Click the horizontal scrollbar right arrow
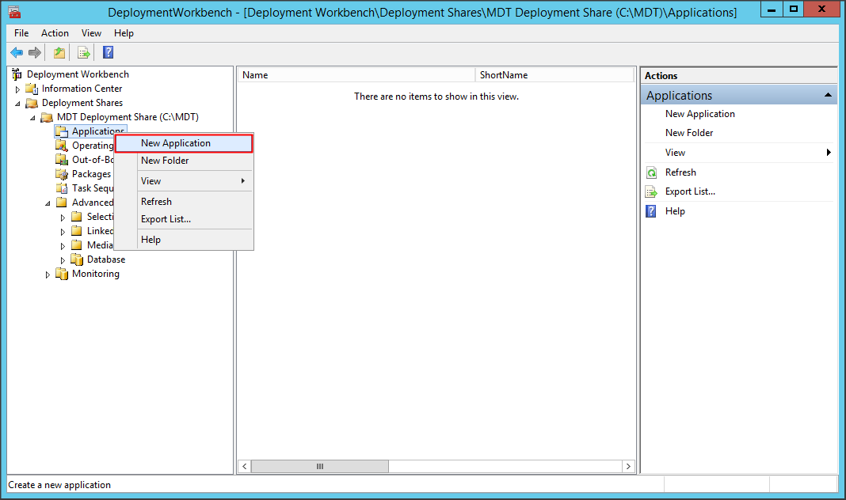Screen dimensions: 846x500 point(628,467)
